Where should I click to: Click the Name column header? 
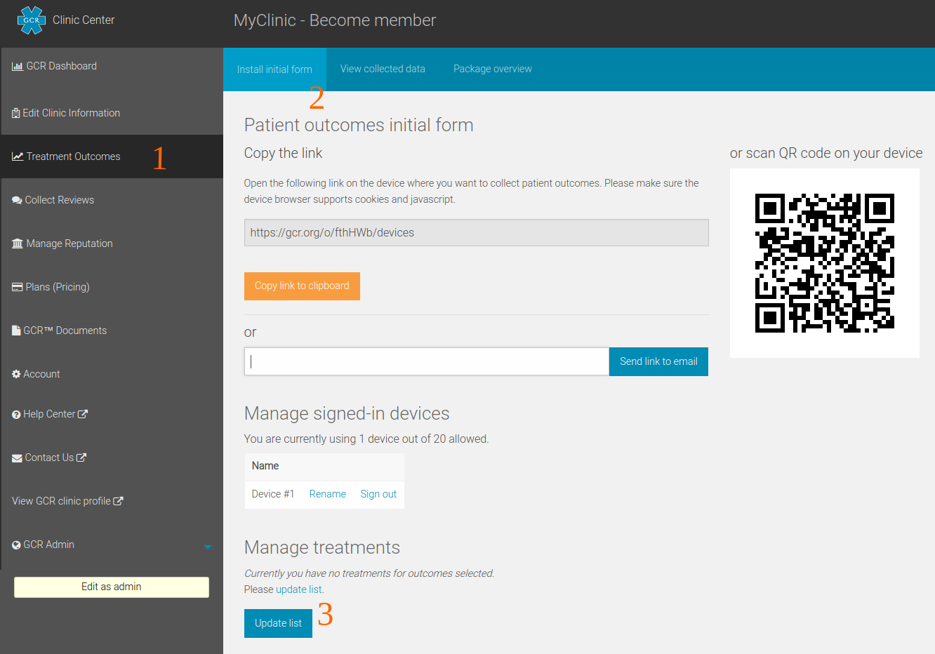[265, 466]
